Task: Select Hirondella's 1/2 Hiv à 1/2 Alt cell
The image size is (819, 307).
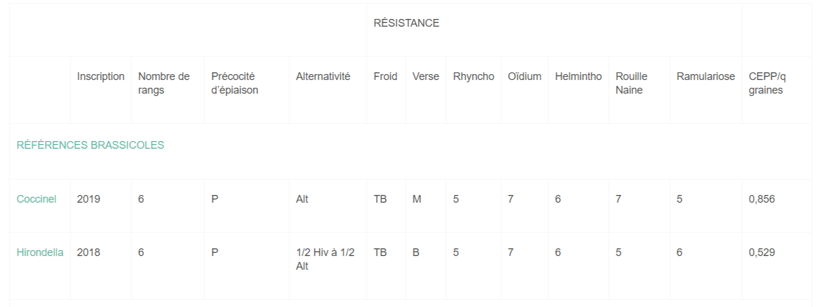Action: tap(325, 260)
